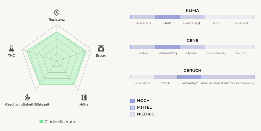261x131 pixels.
Task: Click the center of the radar chart
Action: 57,61
